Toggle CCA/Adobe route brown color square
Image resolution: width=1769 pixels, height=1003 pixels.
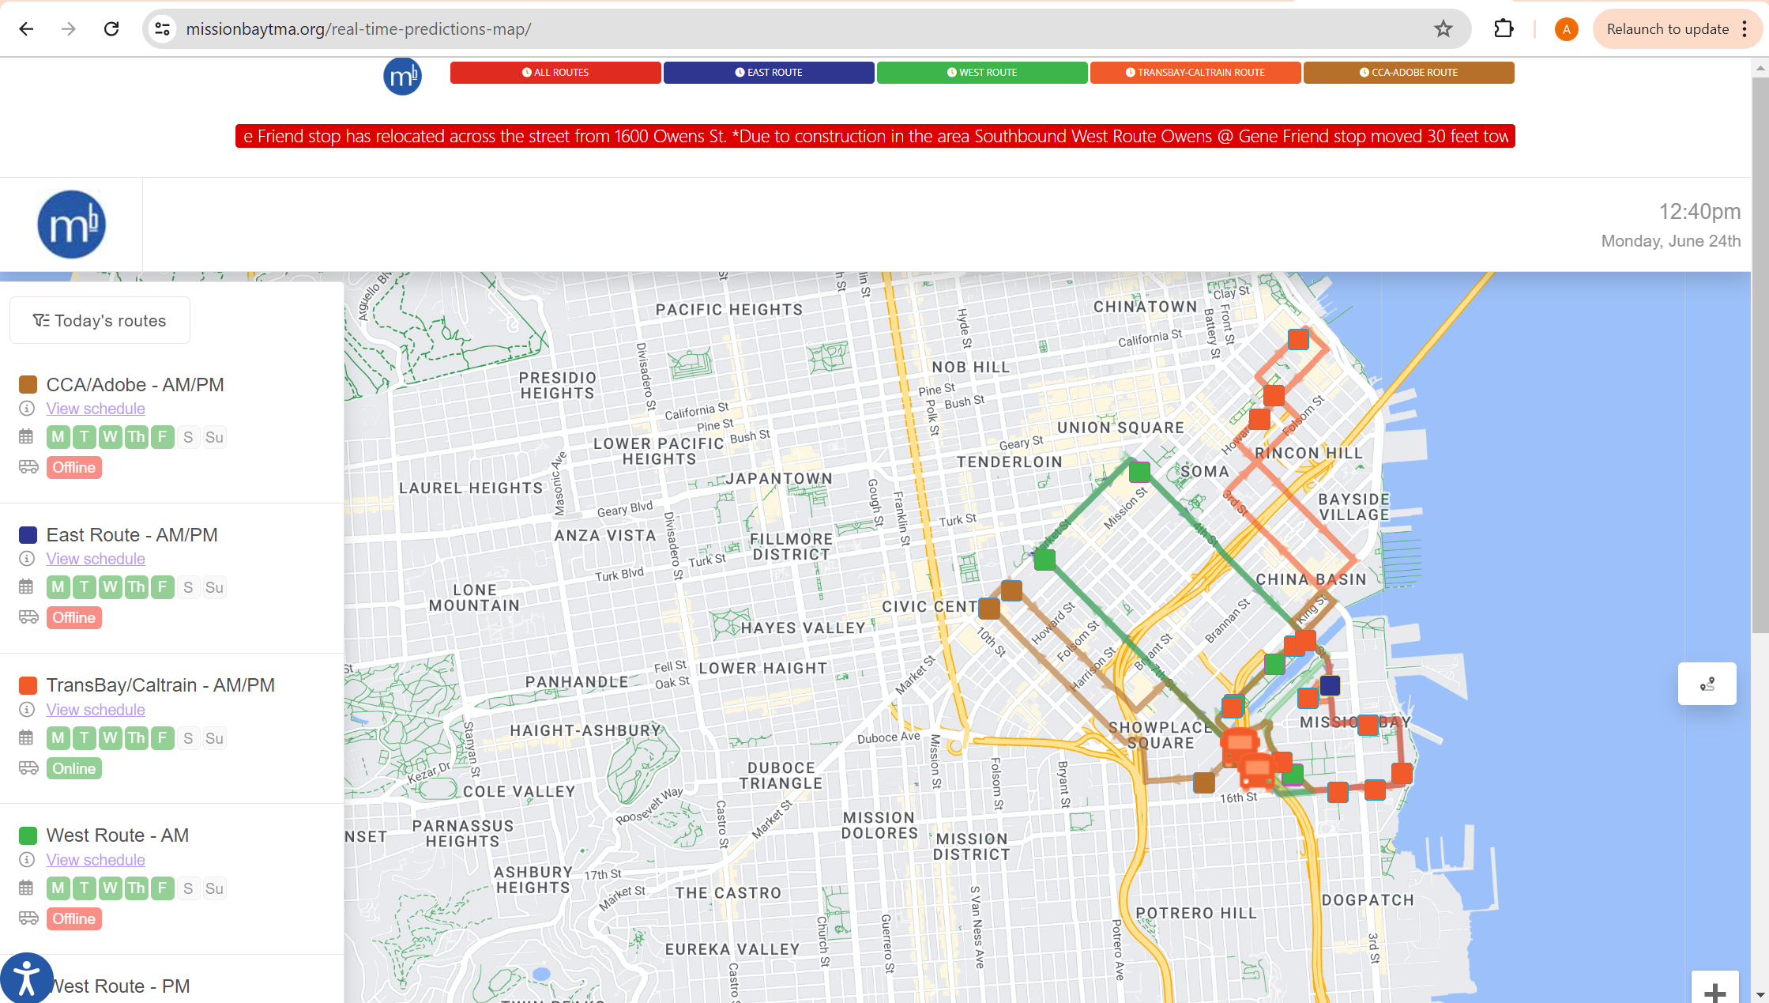pos(28,385)
